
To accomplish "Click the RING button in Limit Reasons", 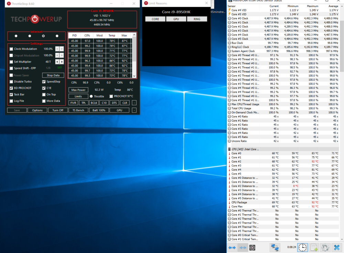I will click(x=197, y=19).
